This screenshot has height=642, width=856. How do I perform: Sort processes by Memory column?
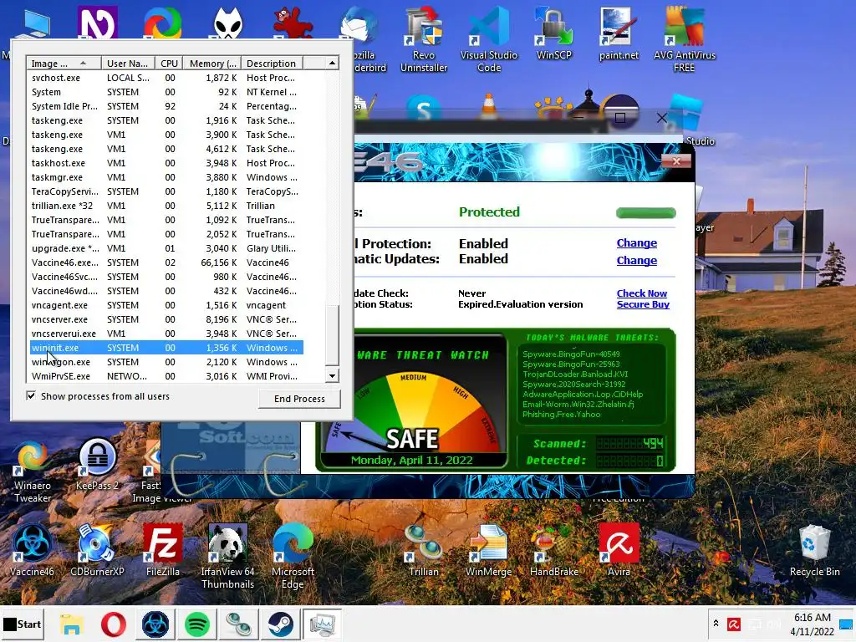point(211,64)
